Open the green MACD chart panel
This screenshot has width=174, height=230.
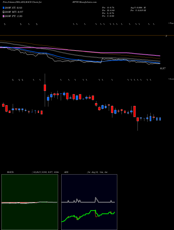30,202
